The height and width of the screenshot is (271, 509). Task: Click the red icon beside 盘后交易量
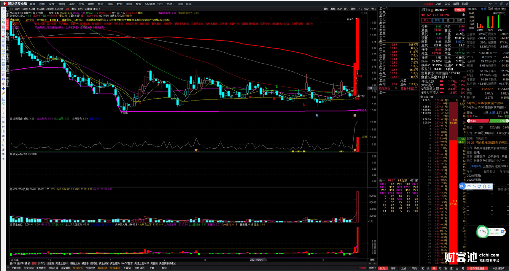click(464, 77)
